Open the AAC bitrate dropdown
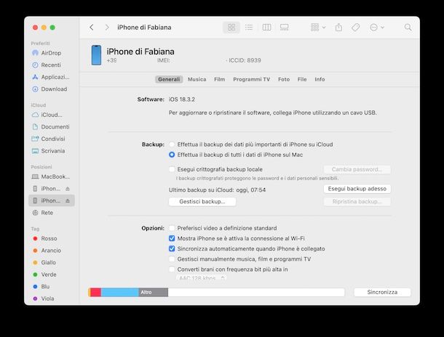Screen dimensions: 444x337 [x=202, y=278]
